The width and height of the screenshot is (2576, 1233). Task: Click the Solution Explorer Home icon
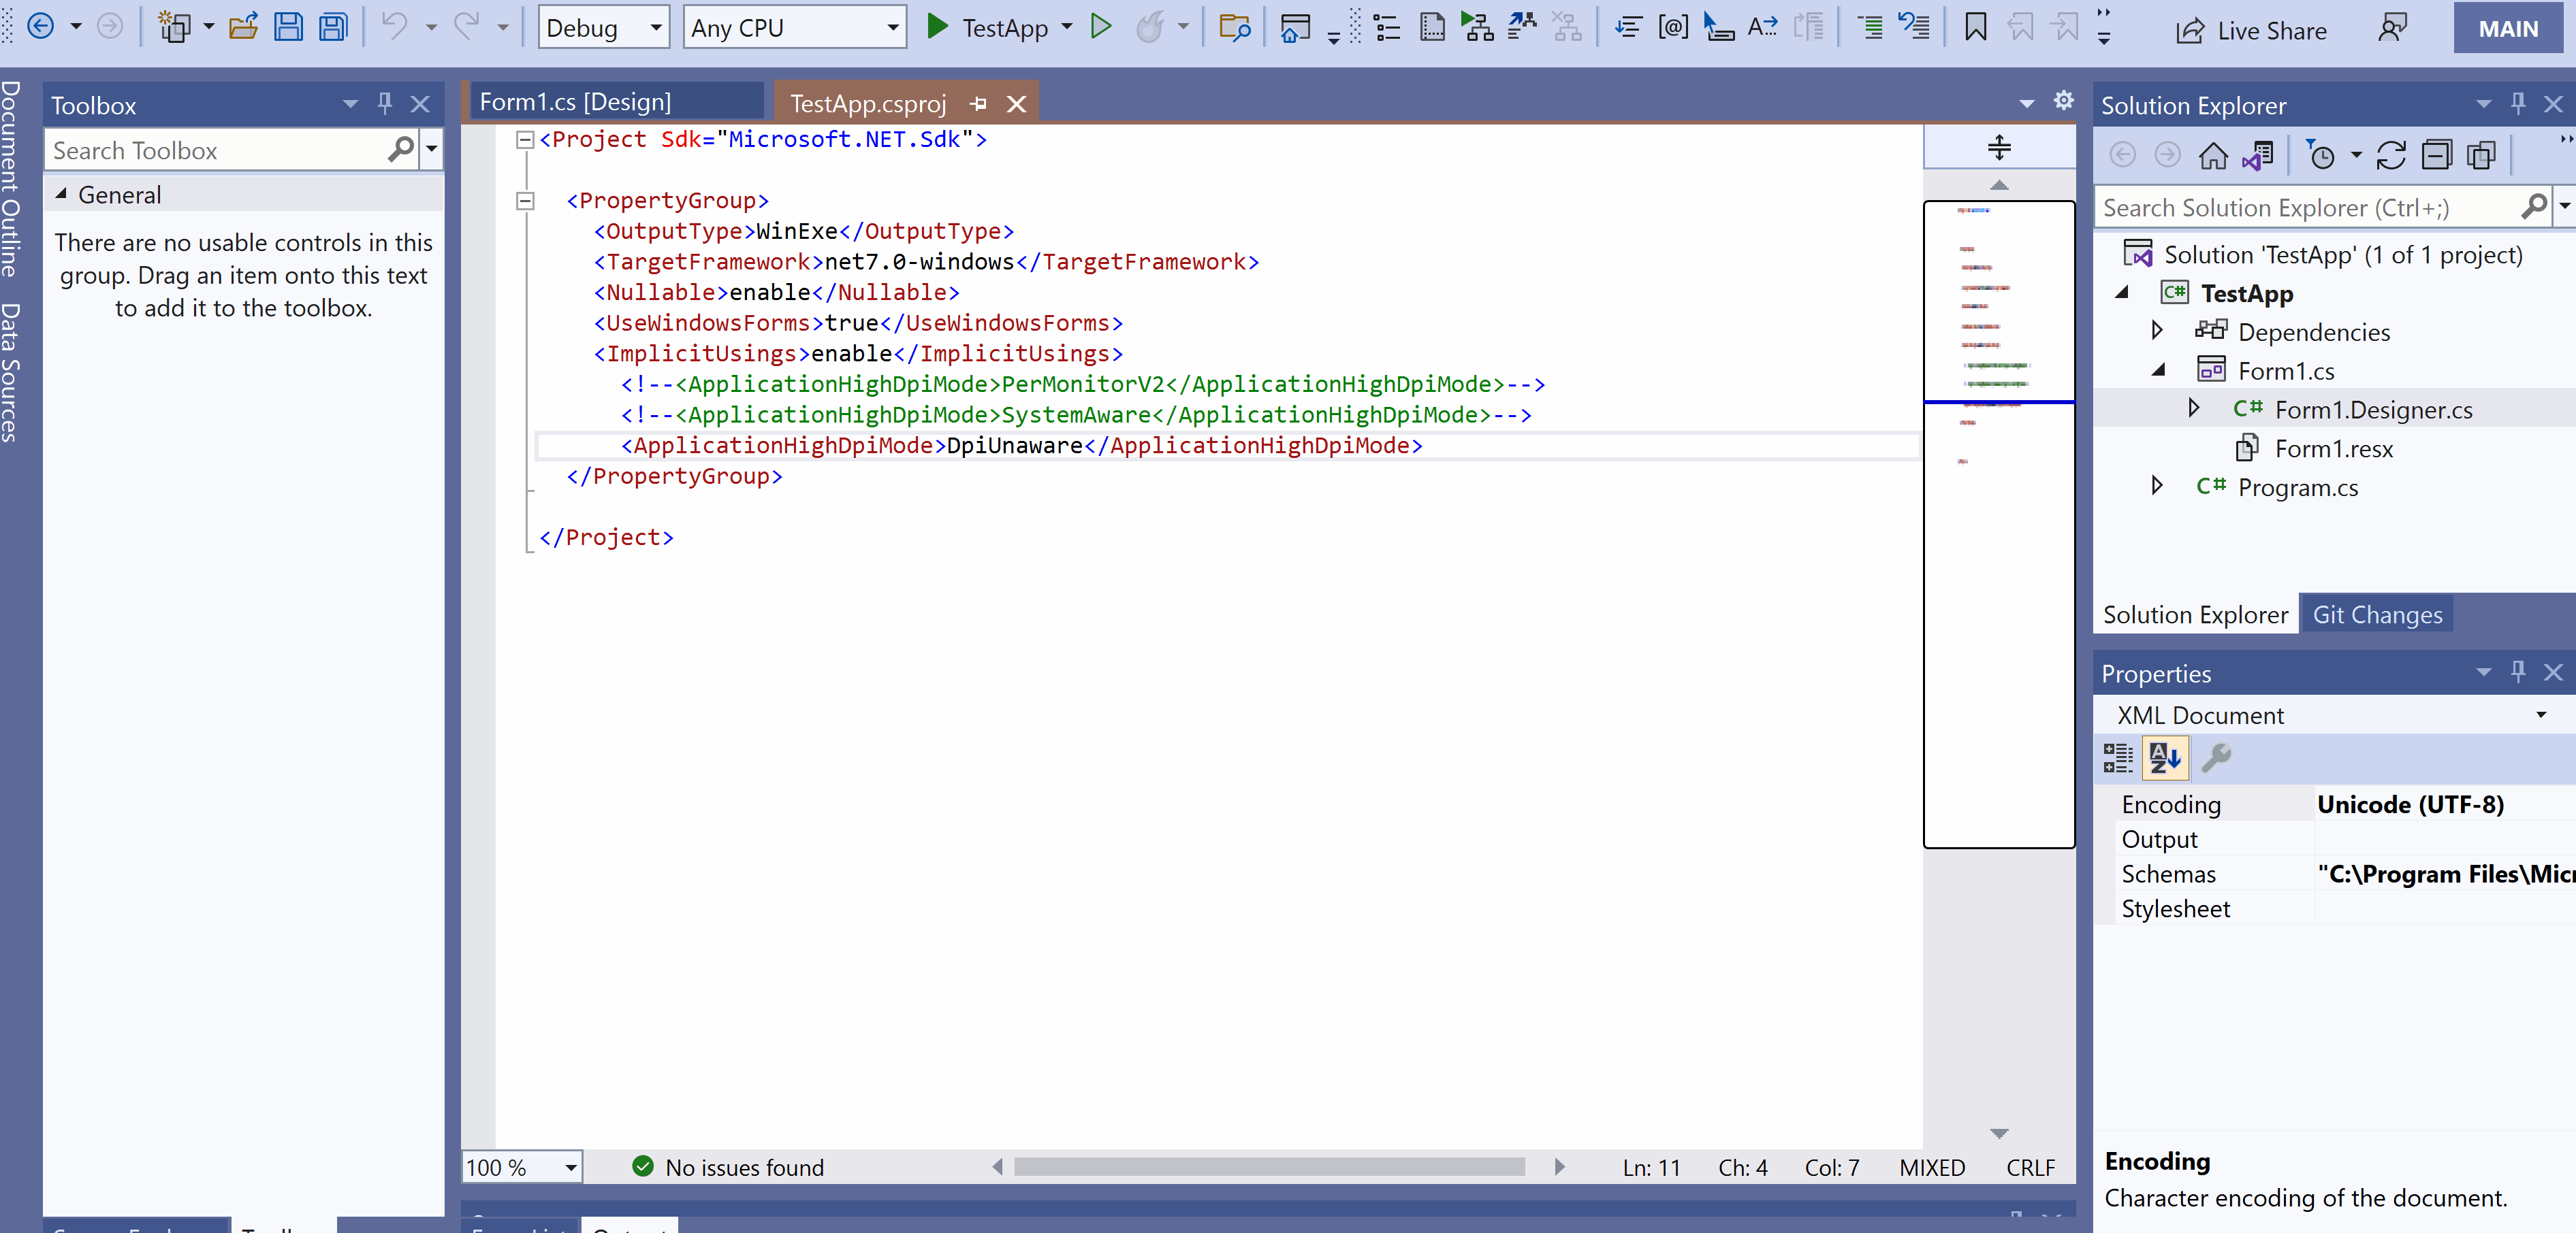pos(2213,155)
